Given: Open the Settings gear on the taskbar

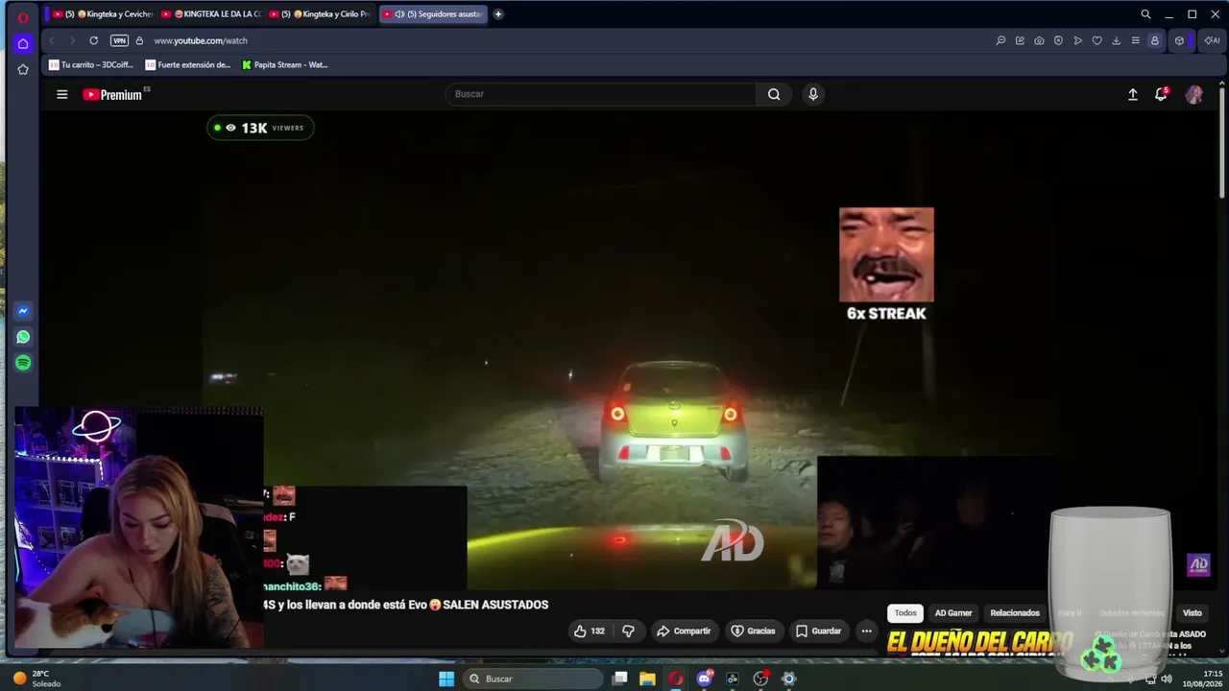Looking at the screenshot, I should pyautogui.click(x=788, y=679).
